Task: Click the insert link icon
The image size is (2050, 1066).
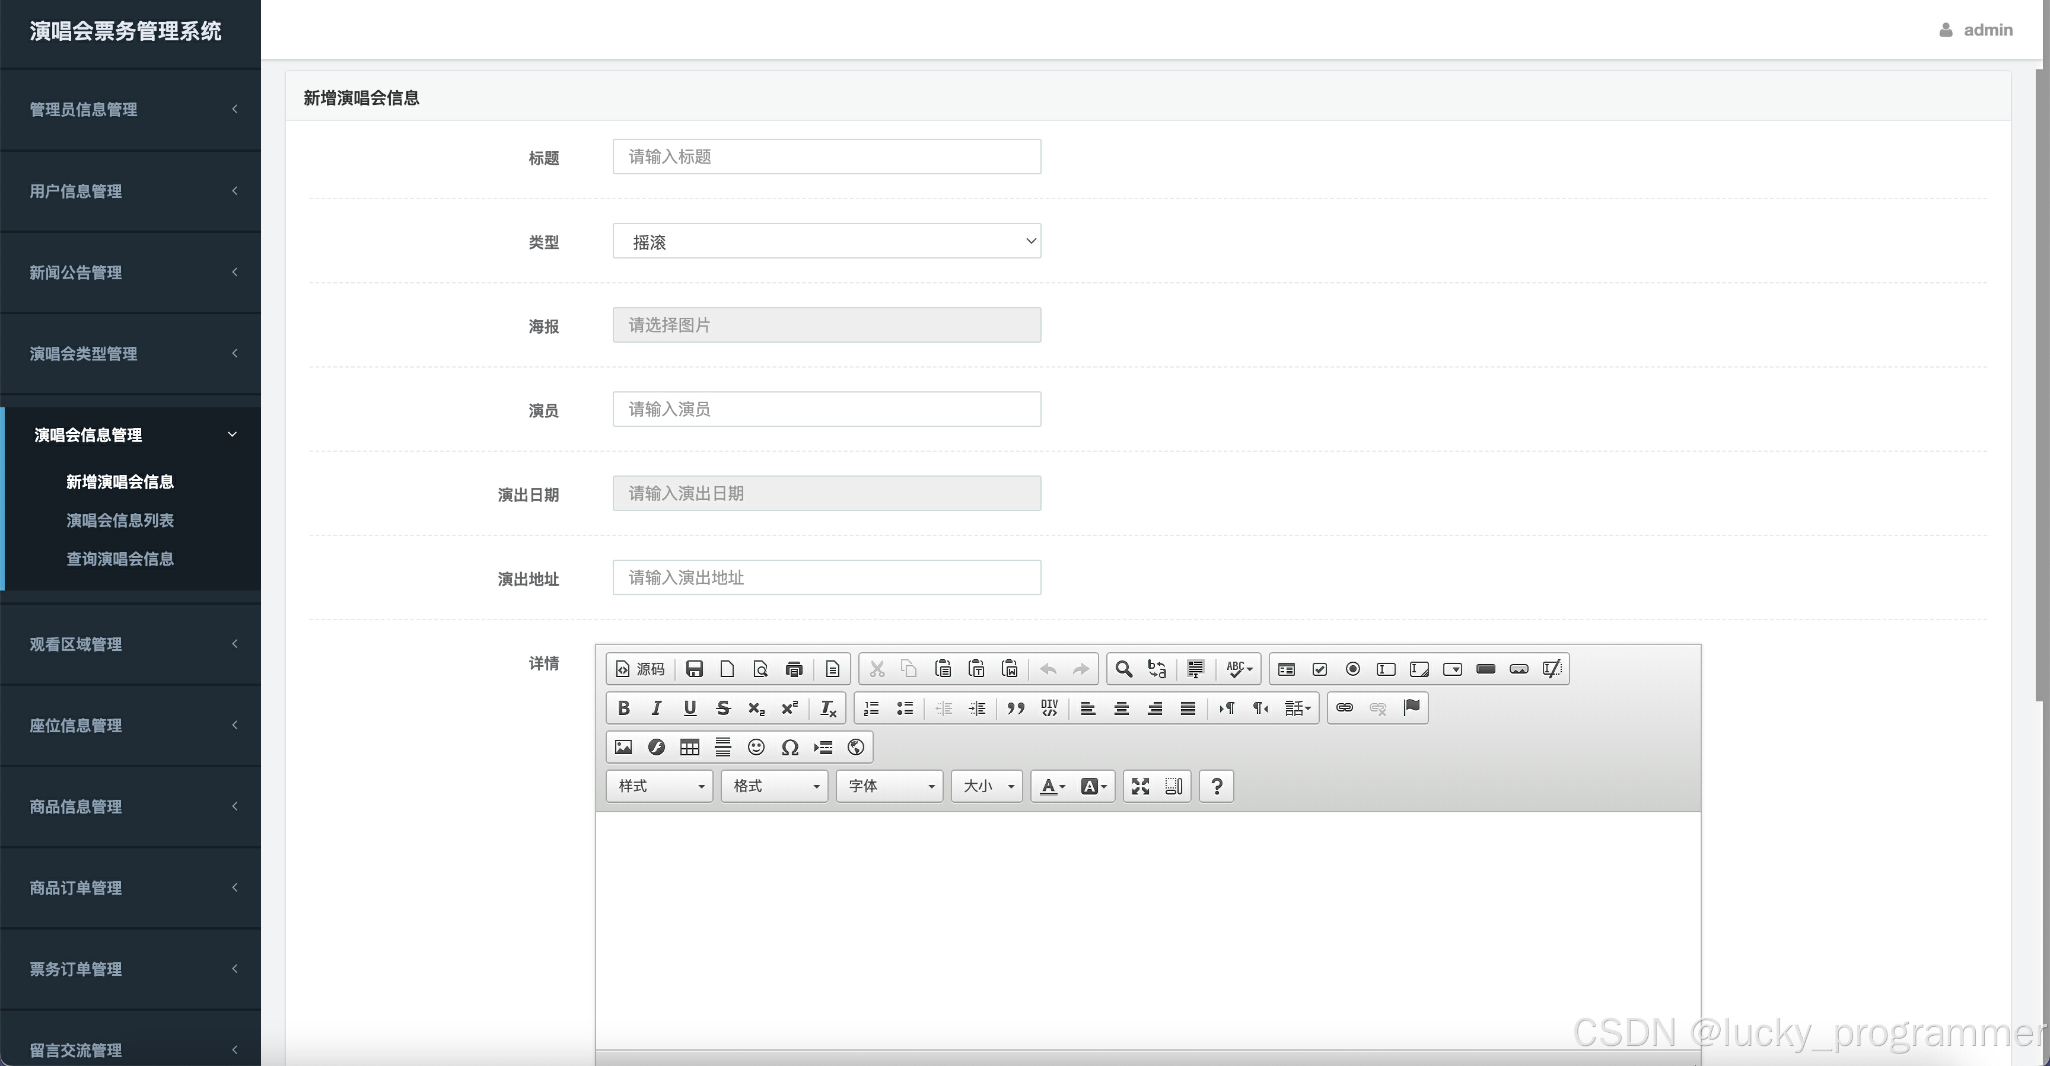Action: (1344, 707)
